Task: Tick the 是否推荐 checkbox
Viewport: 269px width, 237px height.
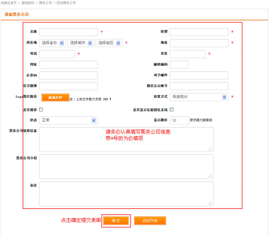Action: [41, 110]
